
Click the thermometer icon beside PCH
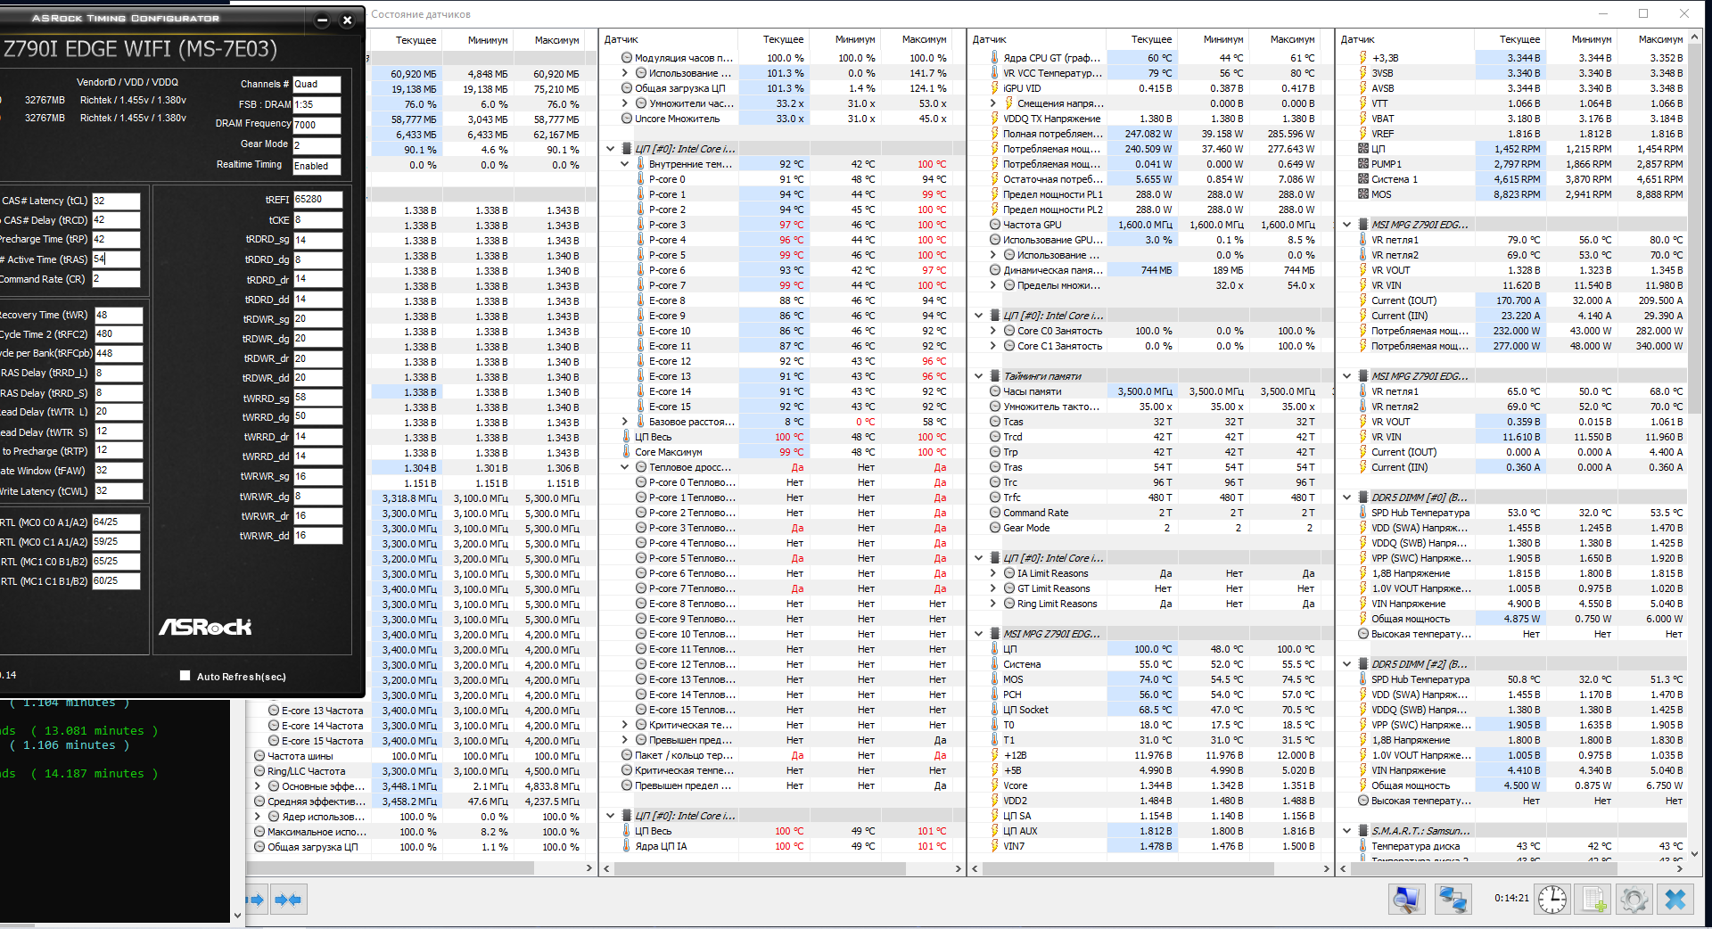coord(995,695)
